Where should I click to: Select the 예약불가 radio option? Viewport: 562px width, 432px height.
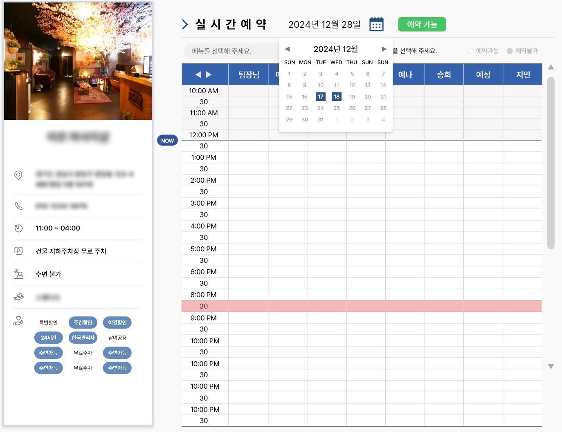tap(510, 51)
